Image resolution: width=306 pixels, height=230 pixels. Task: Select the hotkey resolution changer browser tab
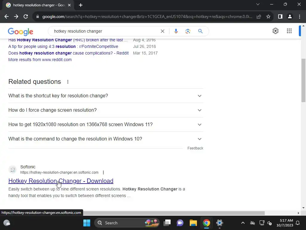pyautogui.click(x=38, y=5)
